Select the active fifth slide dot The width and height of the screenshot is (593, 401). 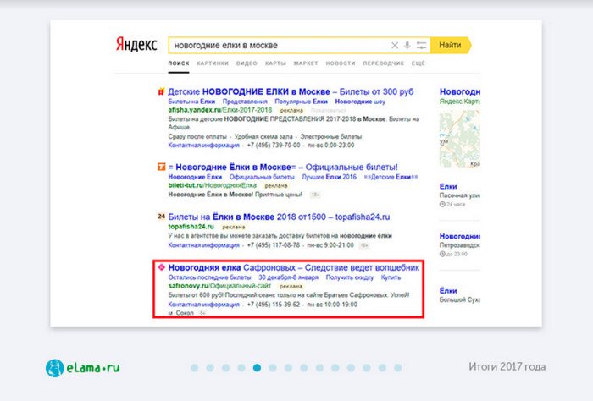click(258, 368)
